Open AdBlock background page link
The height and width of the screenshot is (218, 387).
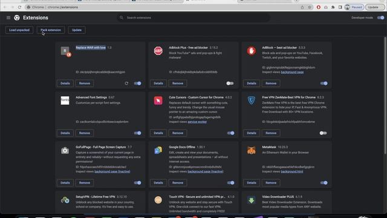[x=292, y=72]
